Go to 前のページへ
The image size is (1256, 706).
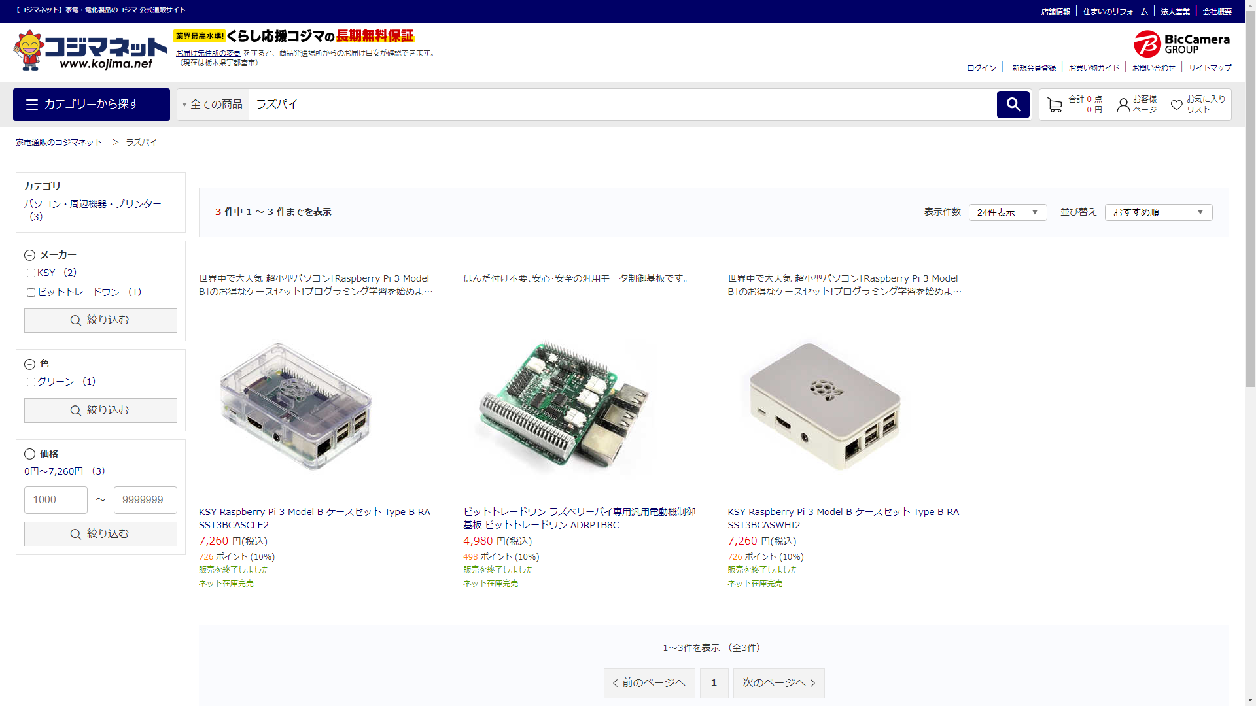[649, 683]
